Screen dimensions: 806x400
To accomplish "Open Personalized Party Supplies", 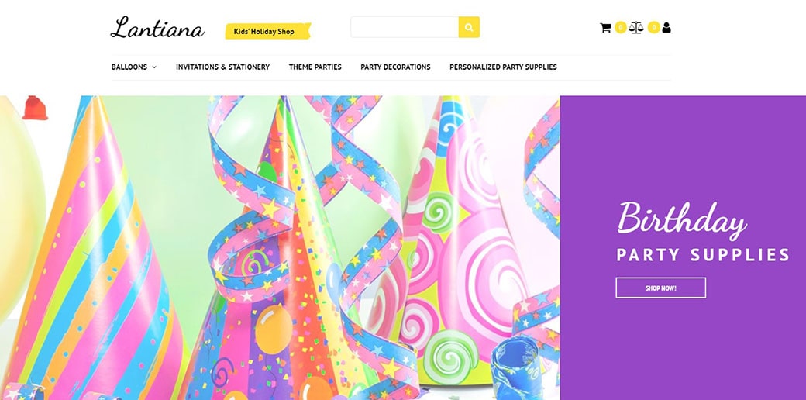I will [503, 67].
